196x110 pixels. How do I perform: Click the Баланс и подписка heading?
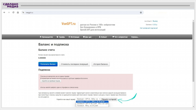pyautogui.click(x=54, y=44)
